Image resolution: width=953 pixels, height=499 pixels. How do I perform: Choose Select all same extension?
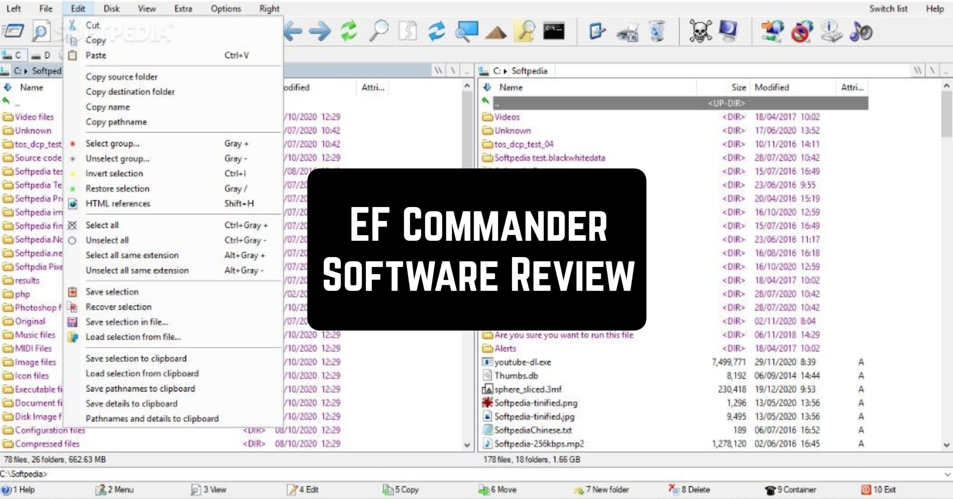tap(173, 255)
